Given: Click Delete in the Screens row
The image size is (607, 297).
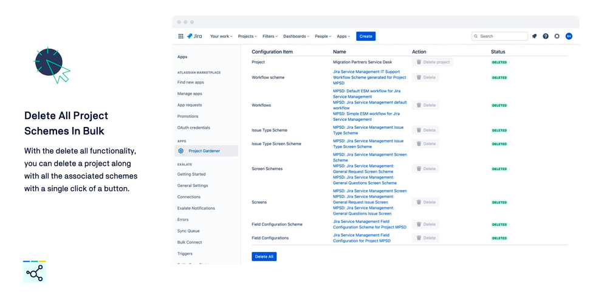Looking at the screenshot, I should [x=425, y=202].
